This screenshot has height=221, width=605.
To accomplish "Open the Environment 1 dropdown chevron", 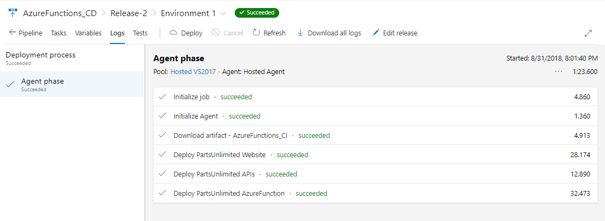I will click(x=223, y=13).
